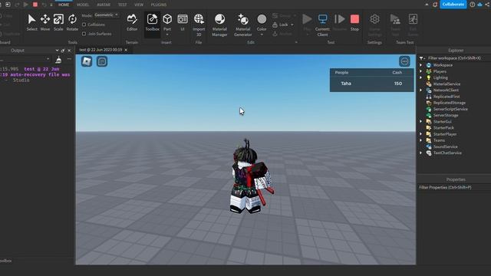
Task: Open the Terrain Editor
Action: point(132,22)
